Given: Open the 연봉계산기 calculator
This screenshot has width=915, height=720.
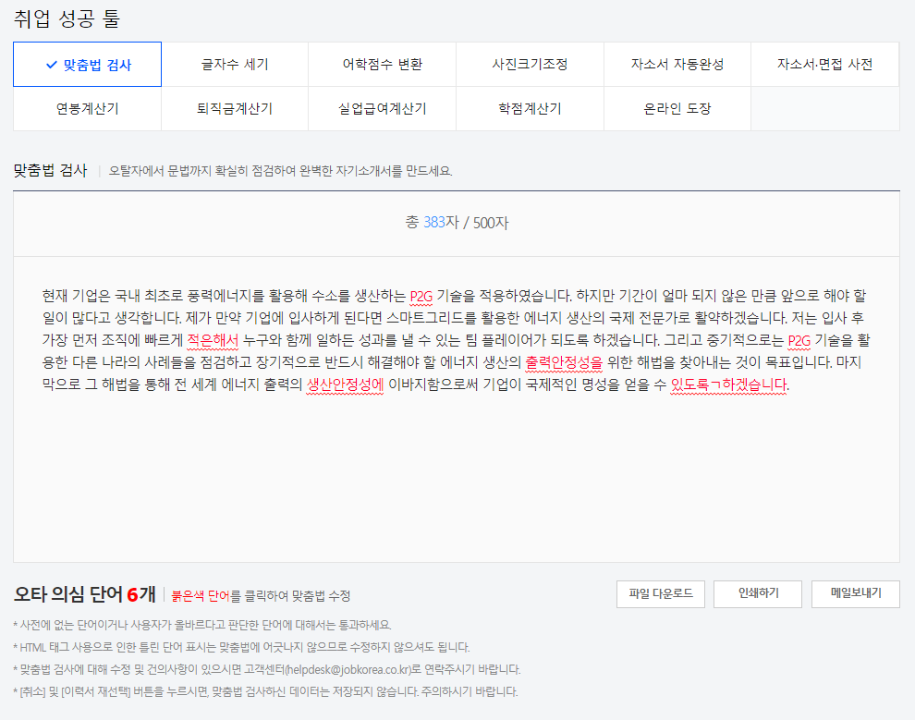Looking at the screenshot, I should (x=87, y=108).
